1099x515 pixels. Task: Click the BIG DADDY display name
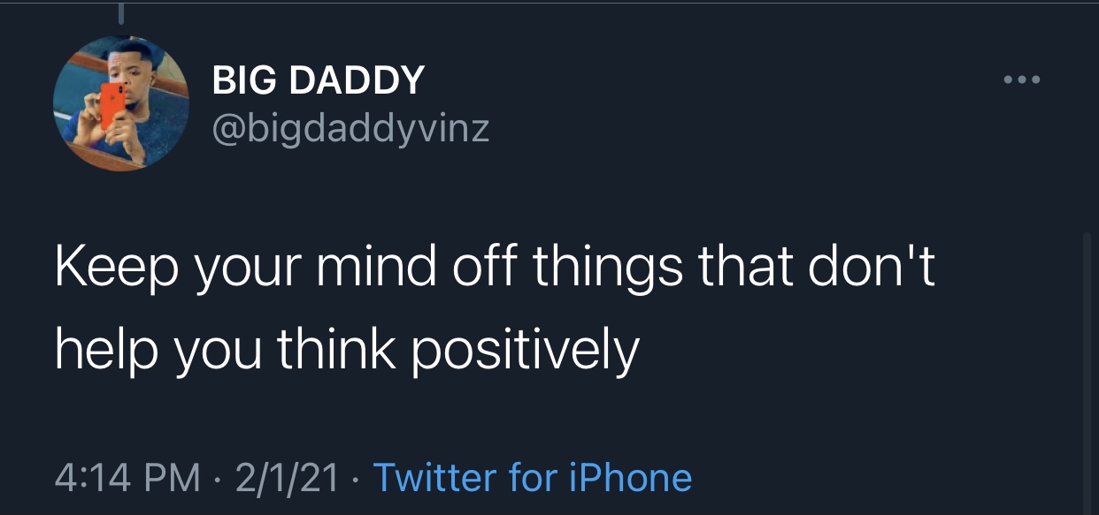319,81
